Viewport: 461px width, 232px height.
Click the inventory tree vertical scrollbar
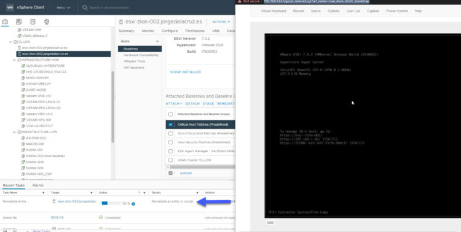(x=112, y=107)
